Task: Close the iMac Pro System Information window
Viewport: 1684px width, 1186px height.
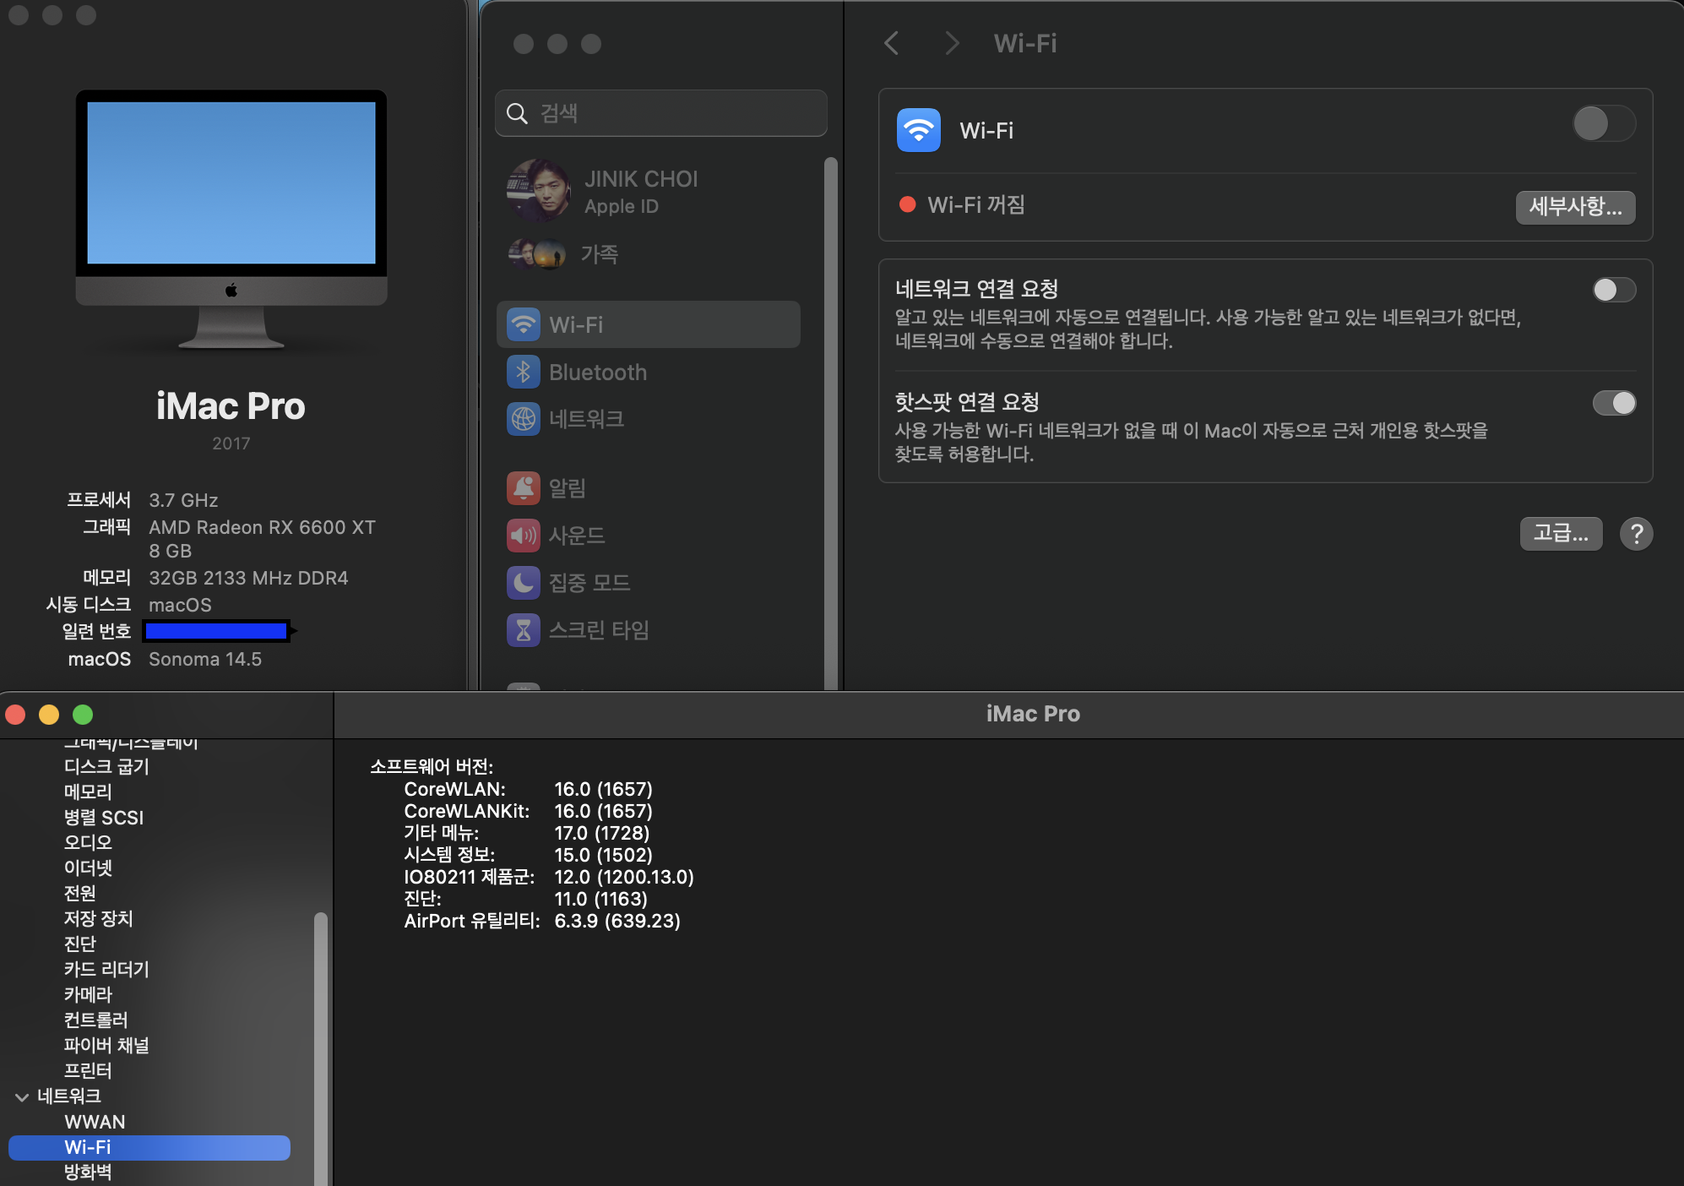Action: pos(15,715)
